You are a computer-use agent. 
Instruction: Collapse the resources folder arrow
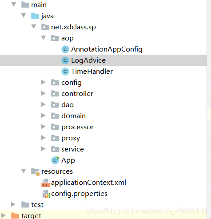point(24,171)
